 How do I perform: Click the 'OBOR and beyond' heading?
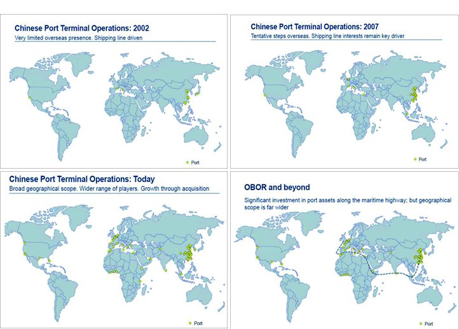277,188
